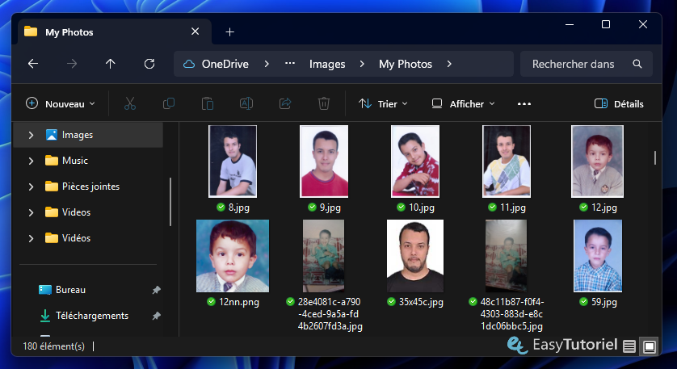Click chevron after My Photos in address bar
This screenshot has height=369, width=677.
coord(449,64)
